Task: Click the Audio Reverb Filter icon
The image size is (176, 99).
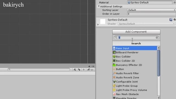Action: pyautogui.click(x=114, y=73)
